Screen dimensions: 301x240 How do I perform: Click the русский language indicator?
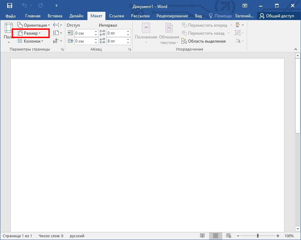pos(77,236)
